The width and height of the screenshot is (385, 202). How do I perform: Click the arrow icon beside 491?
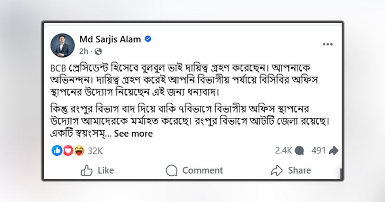(333, 151)
